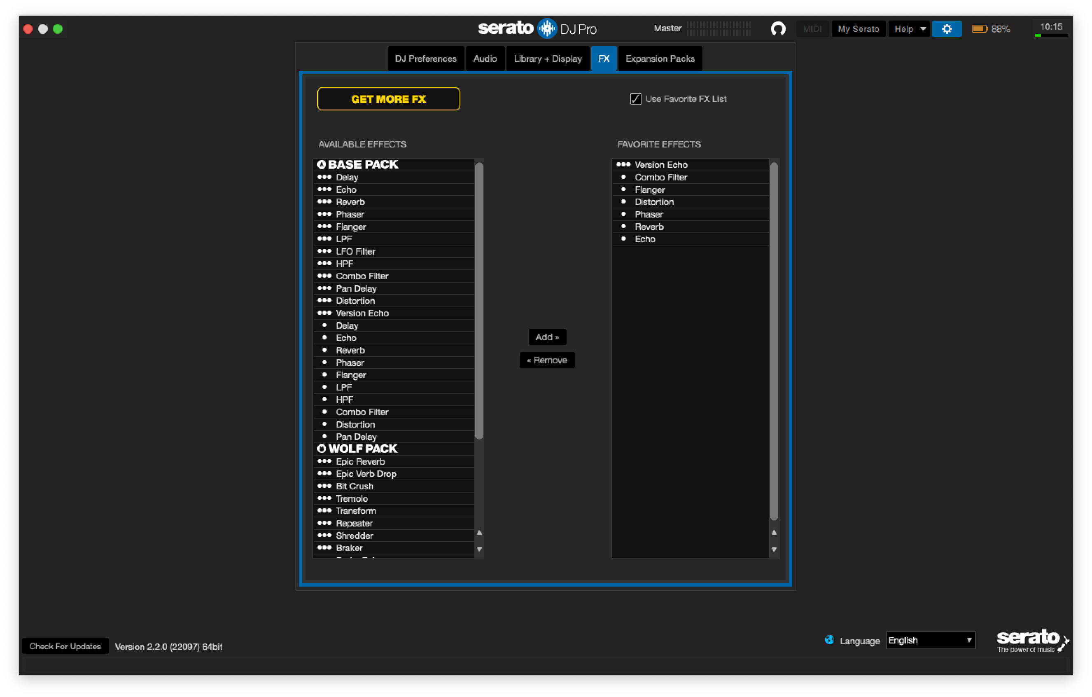Open the settings gear icon
Image resolution: width=1092 pixels, height=697 pixels.
click(x=946, y=29)
